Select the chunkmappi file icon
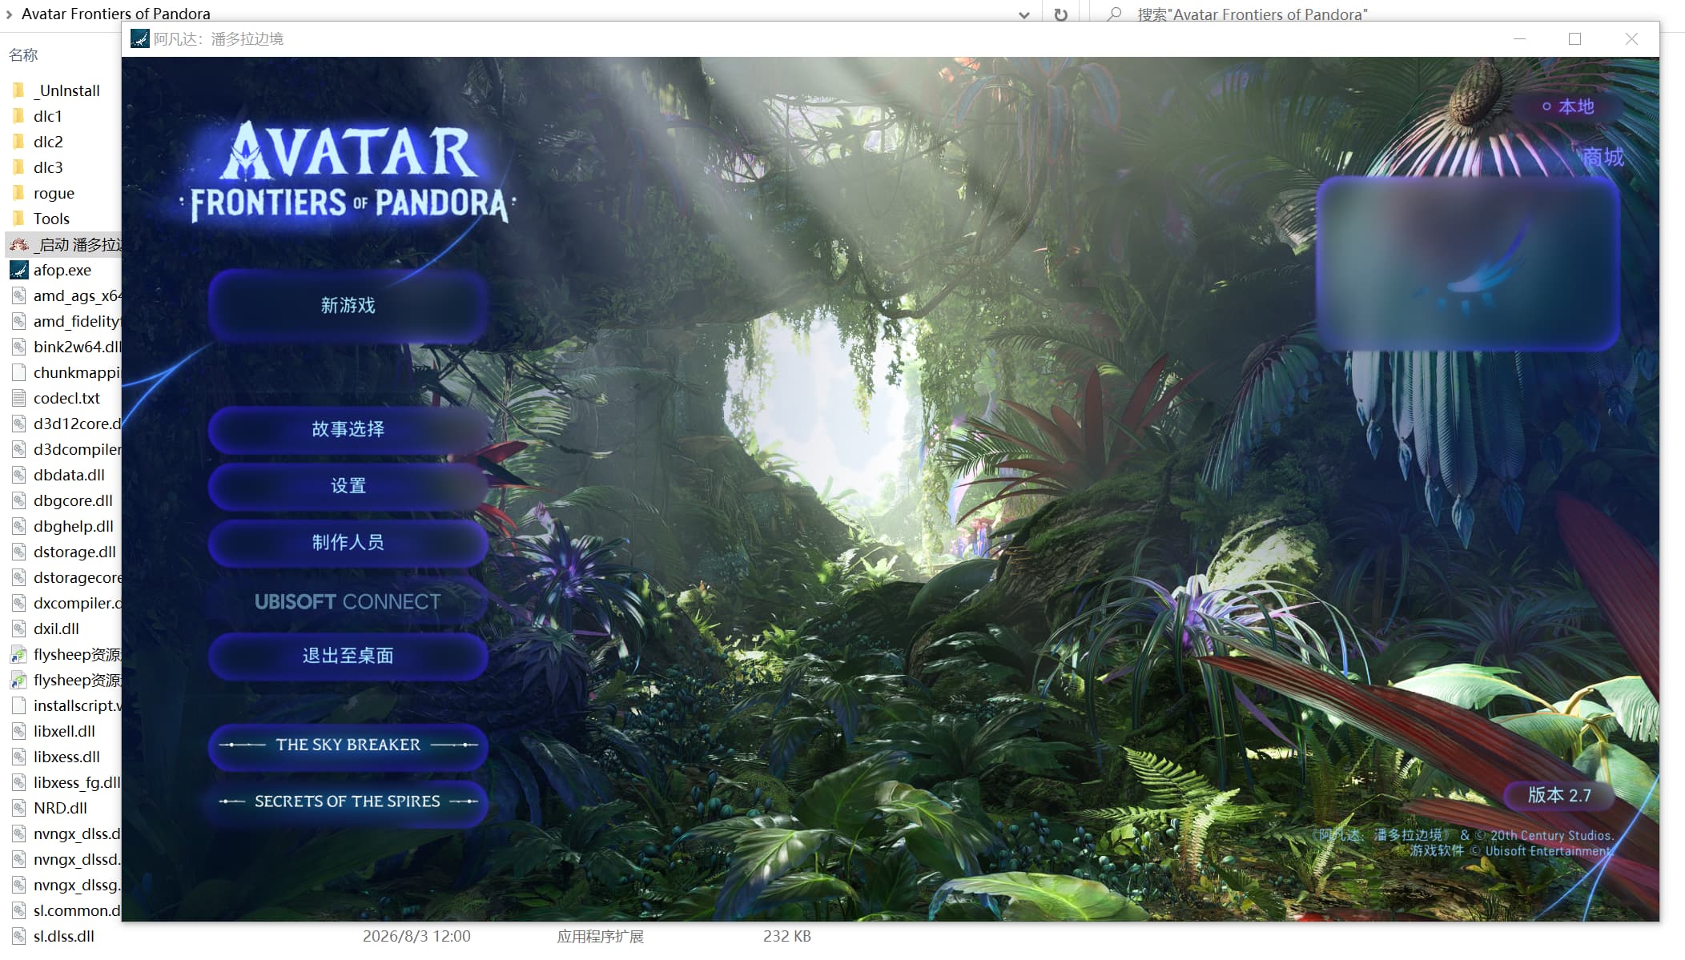Screen dimensions: 1685x960 coord(19,372)
